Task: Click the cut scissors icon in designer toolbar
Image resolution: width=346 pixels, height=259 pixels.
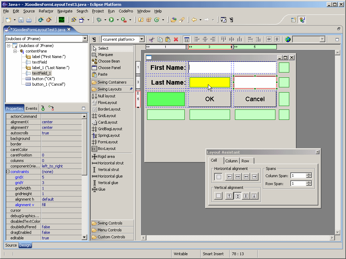Action: pos(152,39)
